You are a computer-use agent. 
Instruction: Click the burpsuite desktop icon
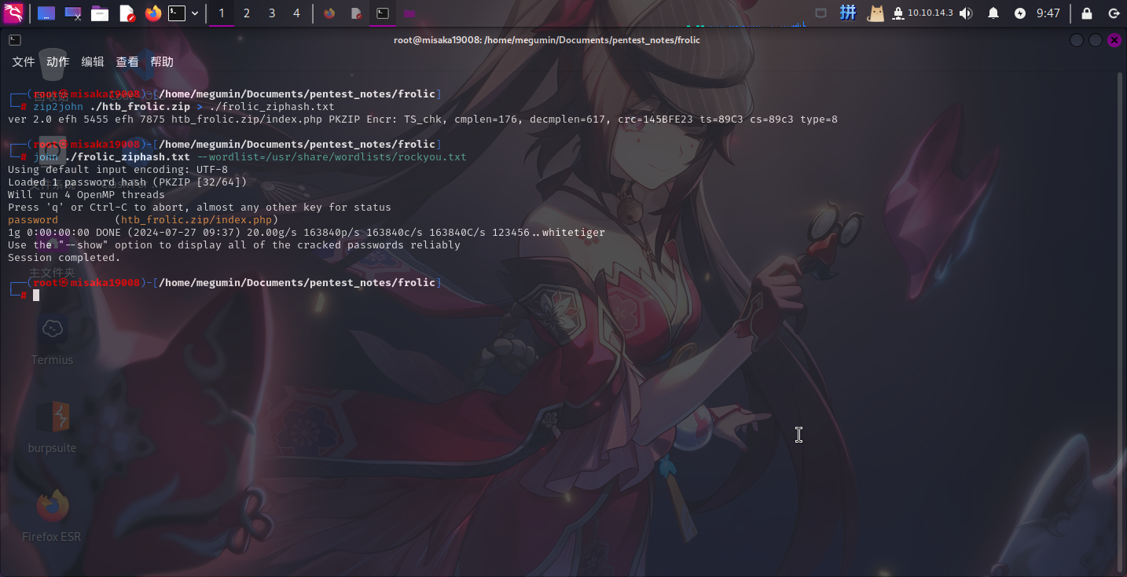(x=52, y=428)
